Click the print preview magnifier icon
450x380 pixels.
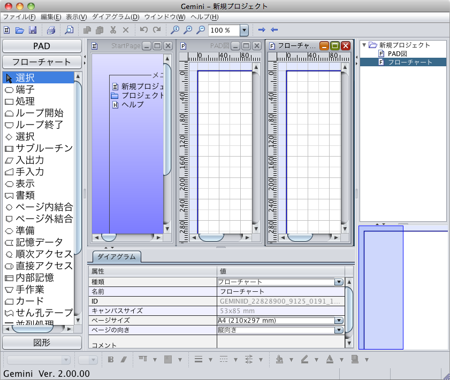pyautogui.click(x=69, y=30)
